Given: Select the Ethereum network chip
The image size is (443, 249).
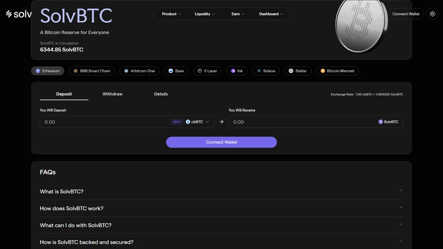Looking at the screenshot, I should 48,71.
